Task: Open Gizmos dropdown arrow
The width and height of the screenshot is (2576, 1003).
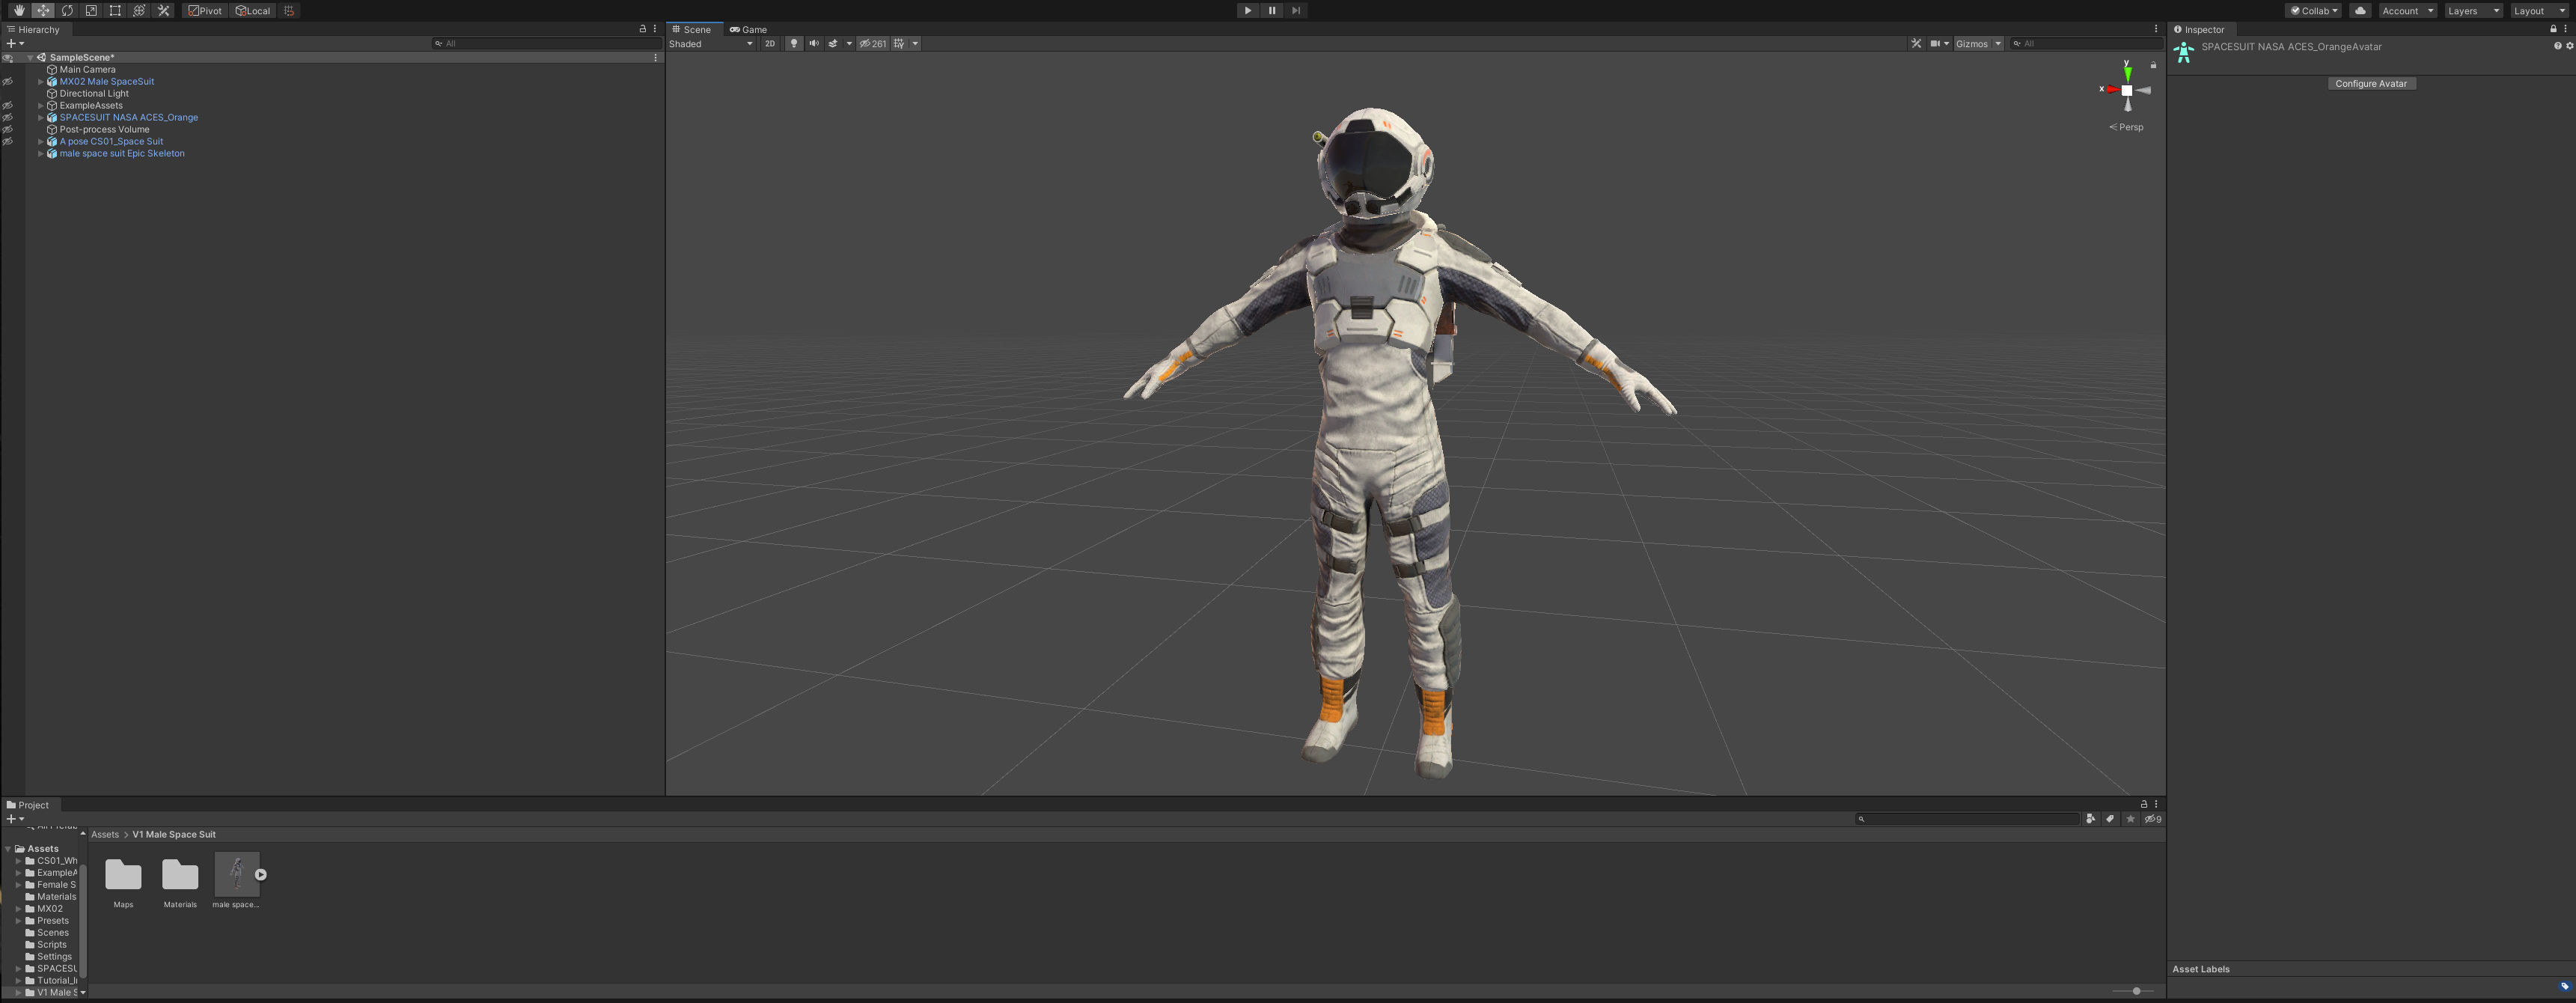Action: point(1998,43)
